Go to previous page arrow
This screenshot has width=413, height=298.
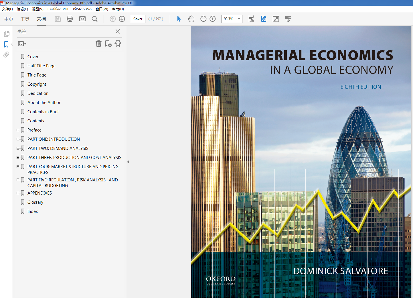(113, 19)
